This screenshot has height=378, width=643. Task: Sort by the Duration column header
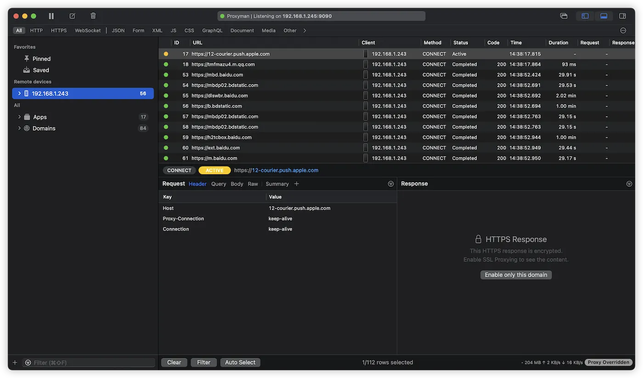click(x=561, y=43)
